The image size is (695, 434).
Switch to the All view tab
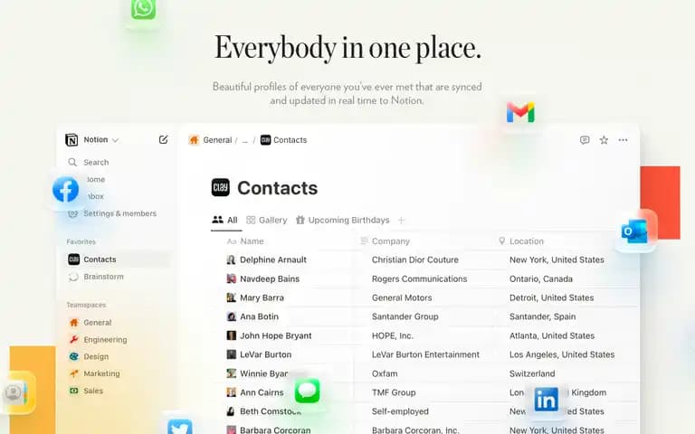(225, 220)
